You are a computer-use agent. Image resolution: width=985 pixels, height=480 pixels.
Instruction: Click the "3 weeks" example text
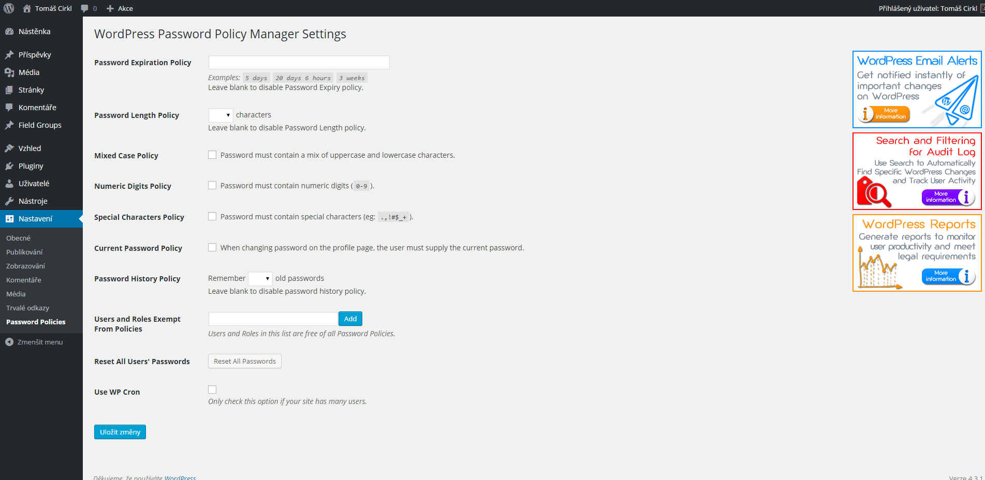click(352, 78)
